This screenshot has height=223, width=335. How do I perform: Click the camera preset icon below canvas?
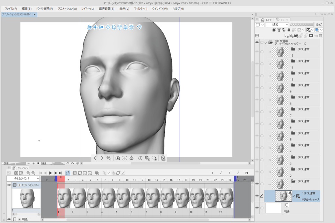pyautogui.click(x=118, y=158)
